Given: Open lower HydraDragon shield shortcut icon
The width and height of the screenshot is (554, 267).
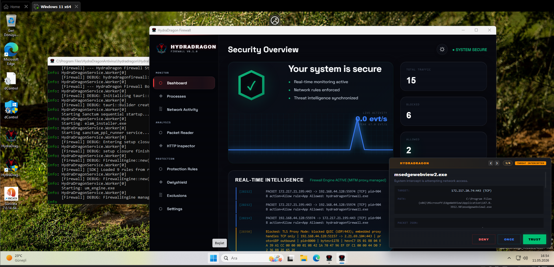Looking at the screenshot, I should (x=11, y=167).
